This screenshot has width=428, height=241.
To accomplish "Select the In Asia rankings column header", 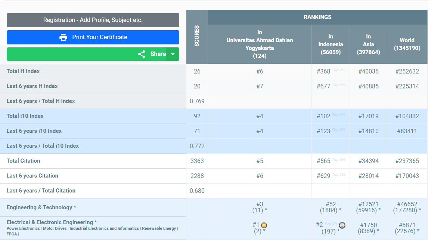I will (368, 44).
